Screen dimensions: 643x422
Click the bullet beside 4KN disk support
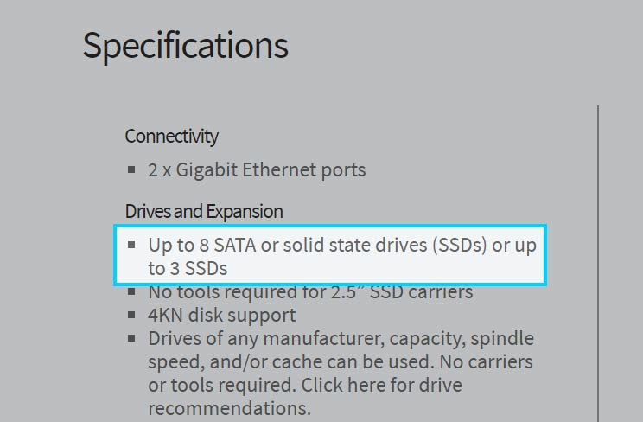(131, 315)
